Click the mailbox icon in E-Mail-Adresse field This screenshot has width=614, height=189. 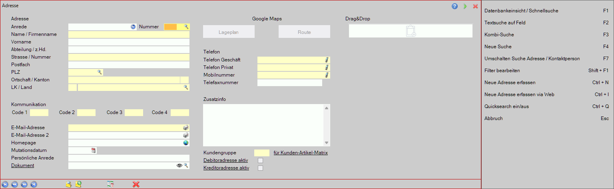pyautogui.click(x=186, y=128)
